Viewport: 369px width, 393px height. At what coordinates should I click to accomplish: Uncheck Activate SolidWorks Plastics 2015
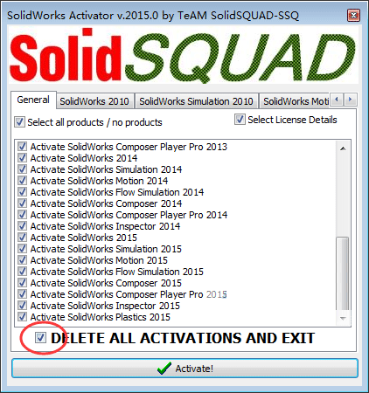(22, 317)
